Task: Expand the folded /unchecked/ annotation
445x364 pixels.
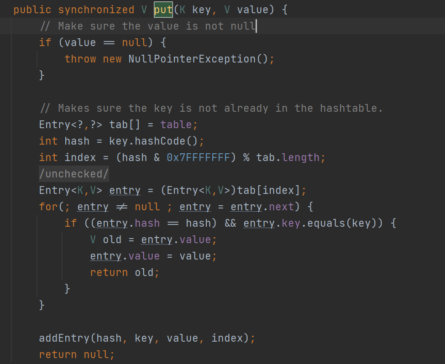Action: click(74, 174)
